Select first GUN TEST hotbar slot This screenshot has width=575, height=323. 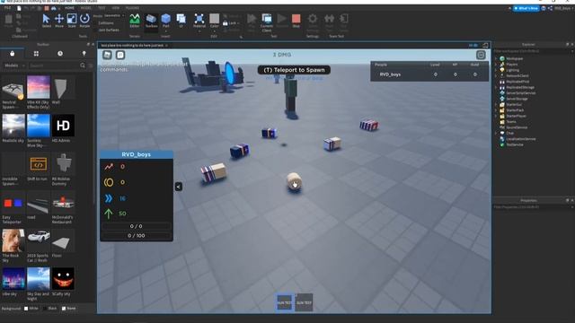(x=285, y=302)
